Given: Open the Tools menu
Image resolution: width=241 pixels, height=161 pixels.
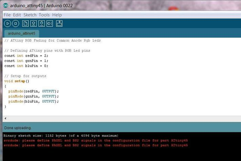Looking at the screenshot, I should (44, 15).
